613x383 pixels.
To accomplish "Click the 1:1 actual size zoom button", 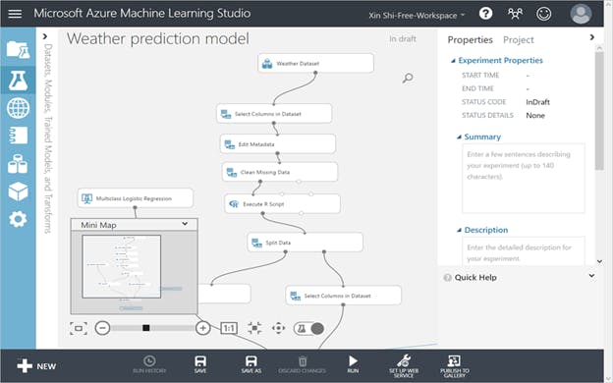I will 229,328.
